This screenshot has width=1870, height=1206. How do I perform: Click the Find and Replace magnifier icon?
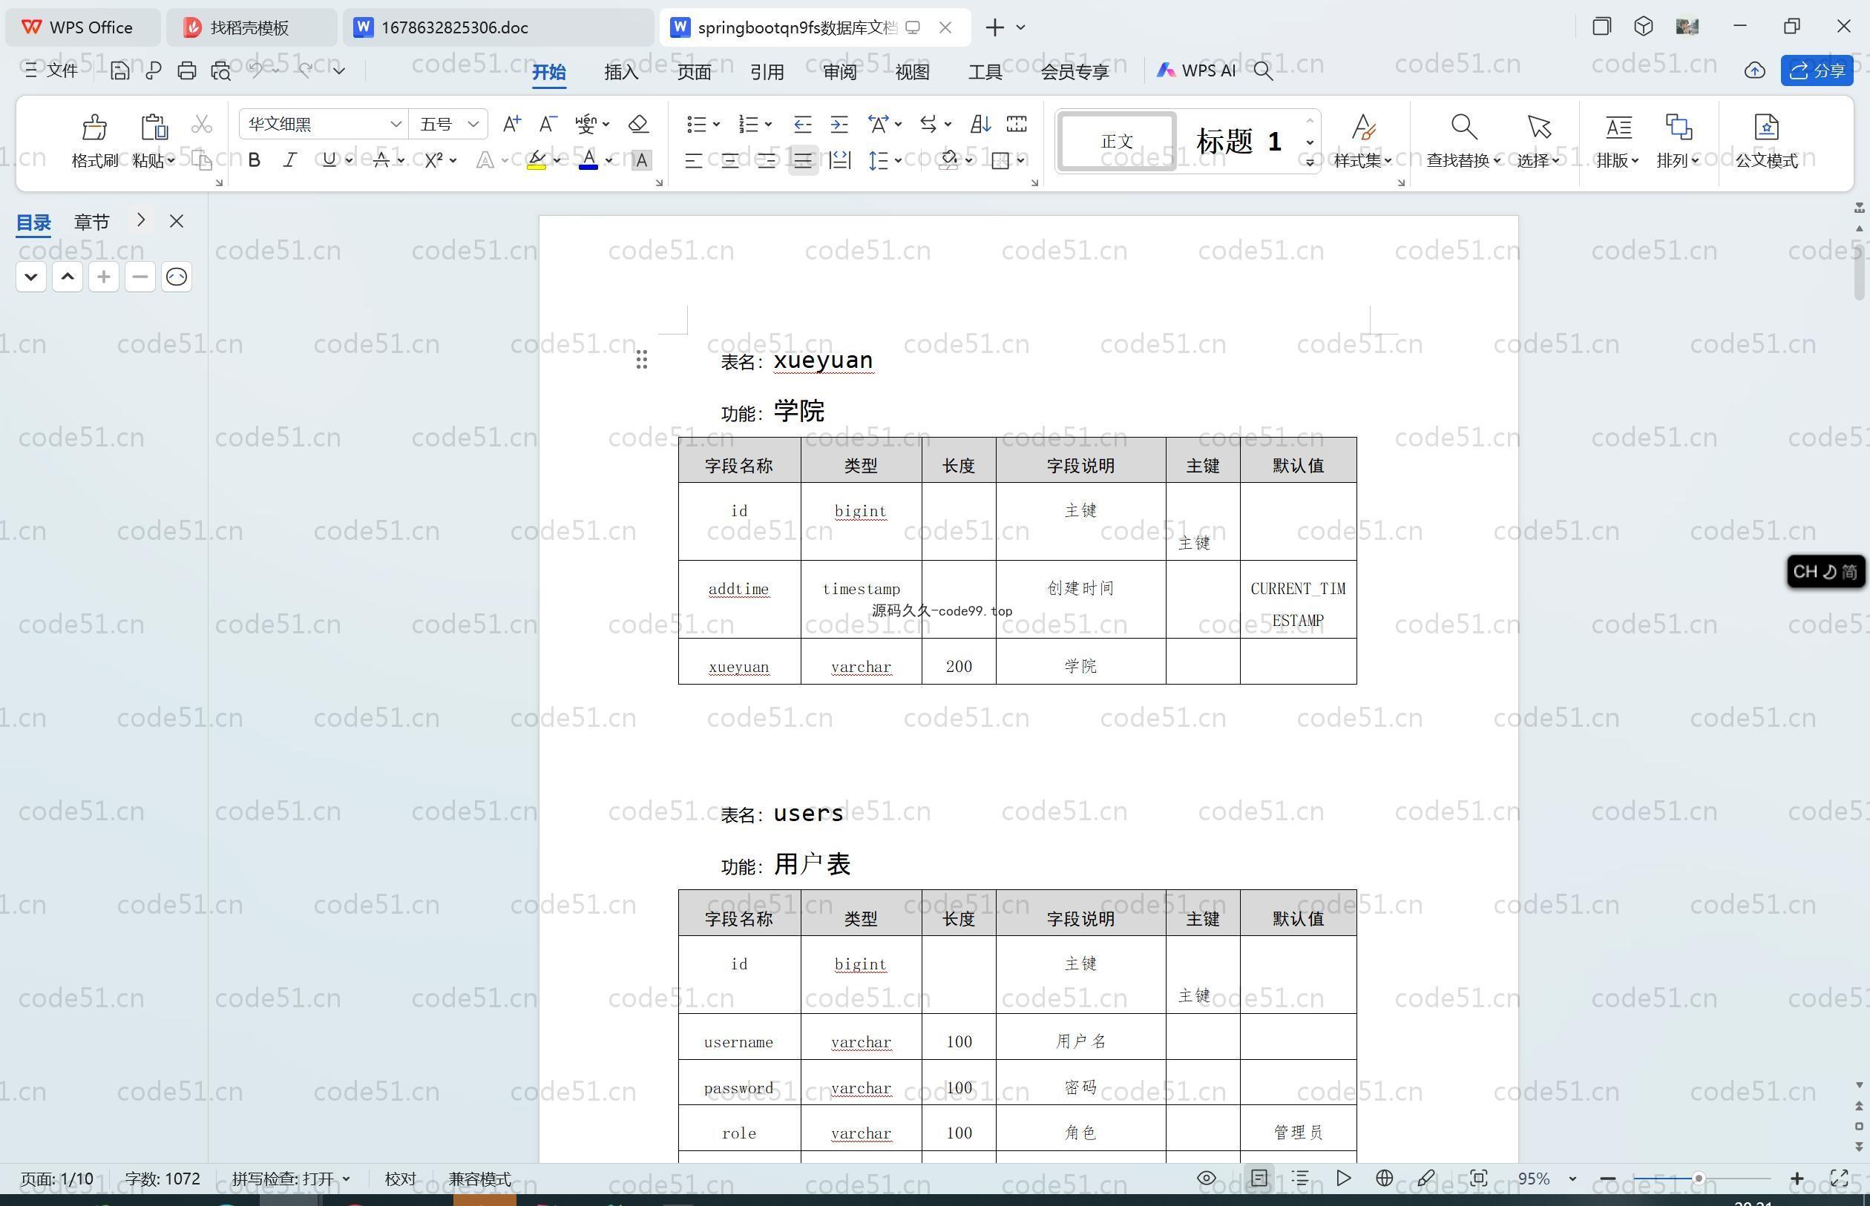1463,126
